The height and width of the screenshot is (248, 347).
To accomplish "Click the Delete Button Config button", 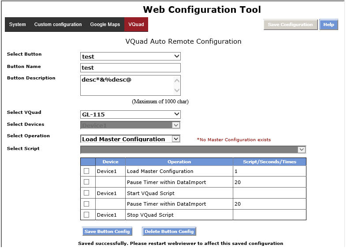I will point(169,231).
